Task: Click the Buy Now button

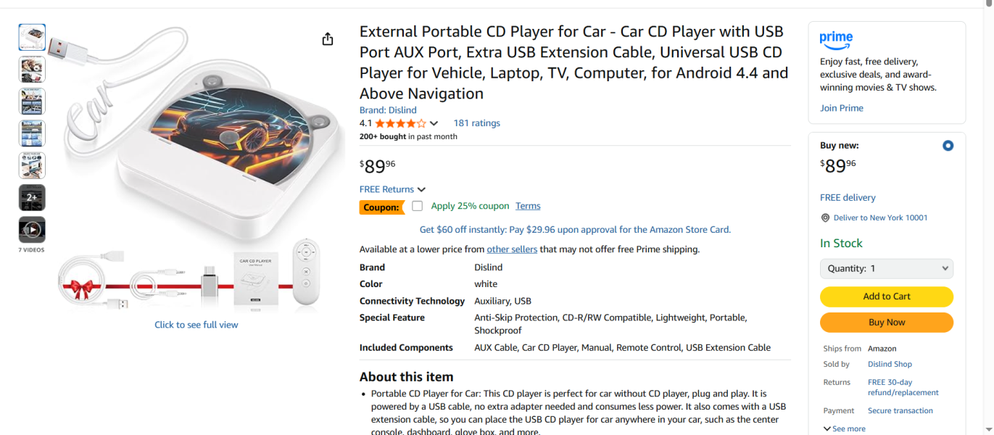Action: [x=886, y=323]
